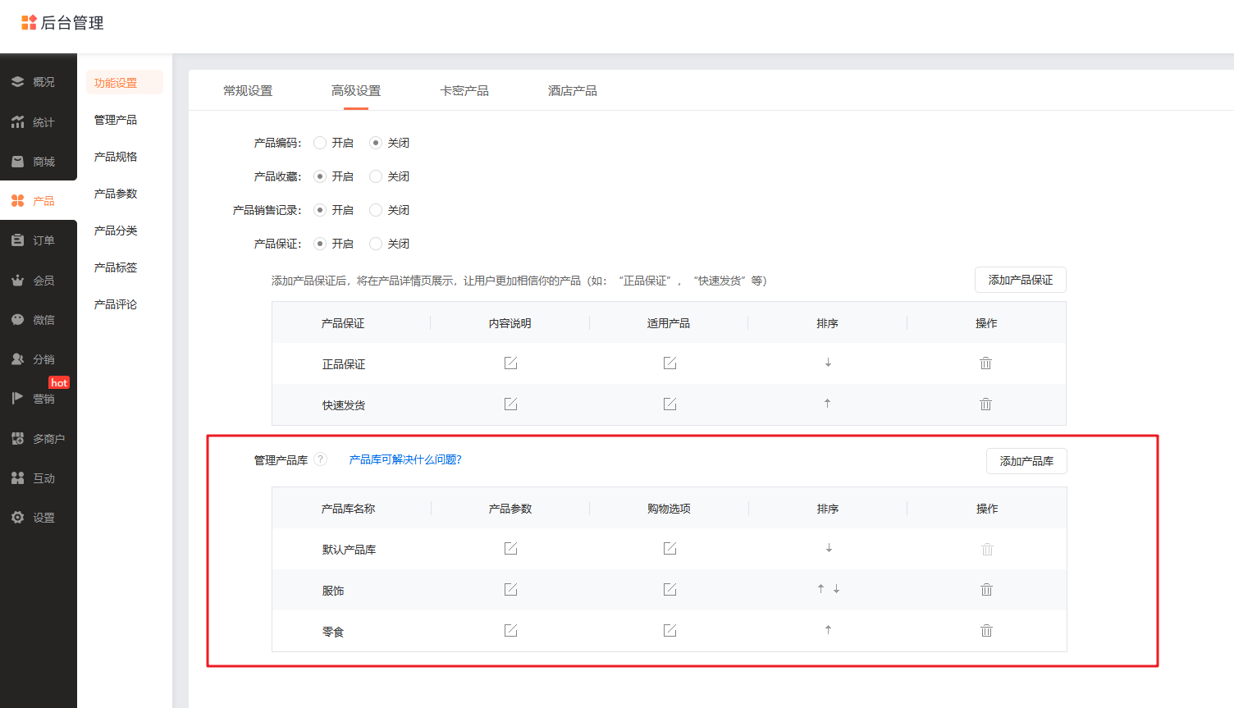This screenshot has height=708, width=1234.
Task: Open 功能设置 submenu item
Action: 125,83
